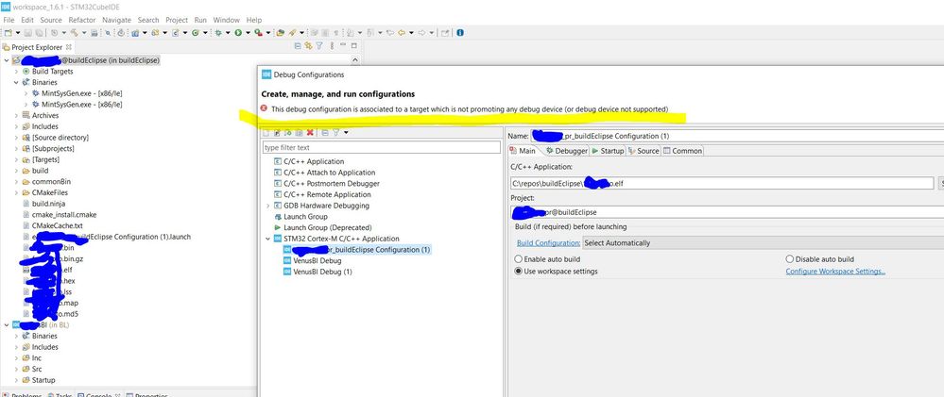
Task: Open the Build Configuration dropdown
Action: click(x=763, y=243)
